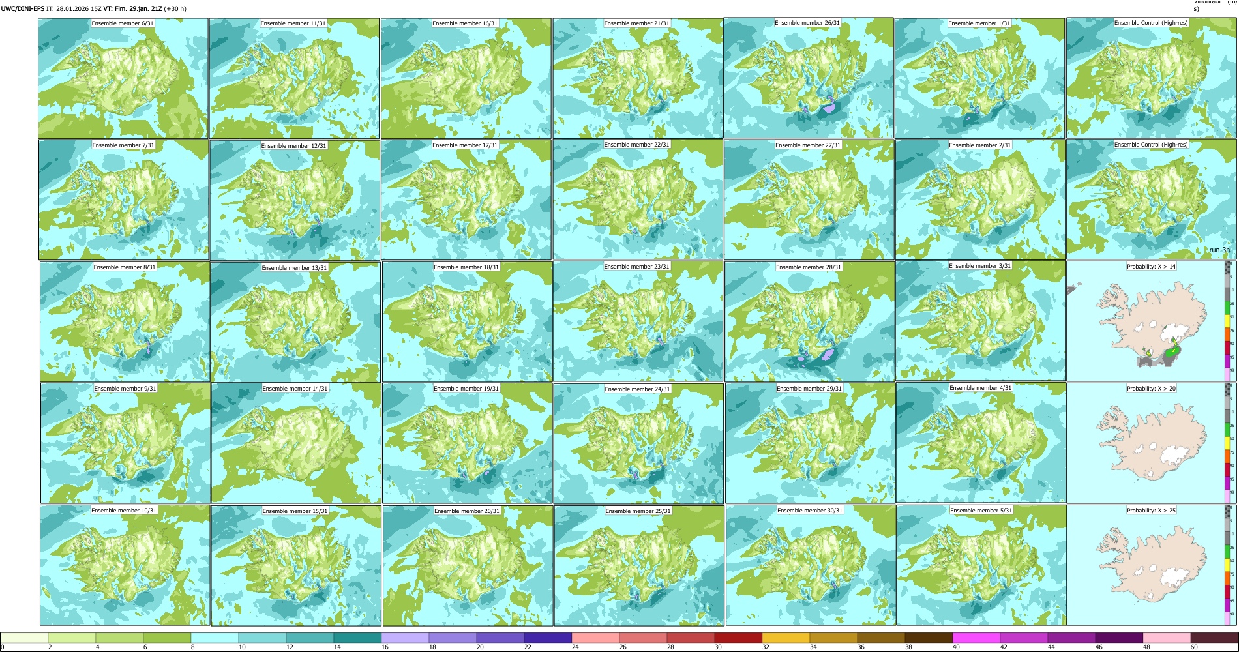Open the Ensemble member 21/31 map panel

[x=638, y=78]
